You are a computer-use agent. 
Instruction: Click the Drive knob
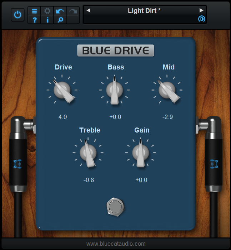pos(62,90)
